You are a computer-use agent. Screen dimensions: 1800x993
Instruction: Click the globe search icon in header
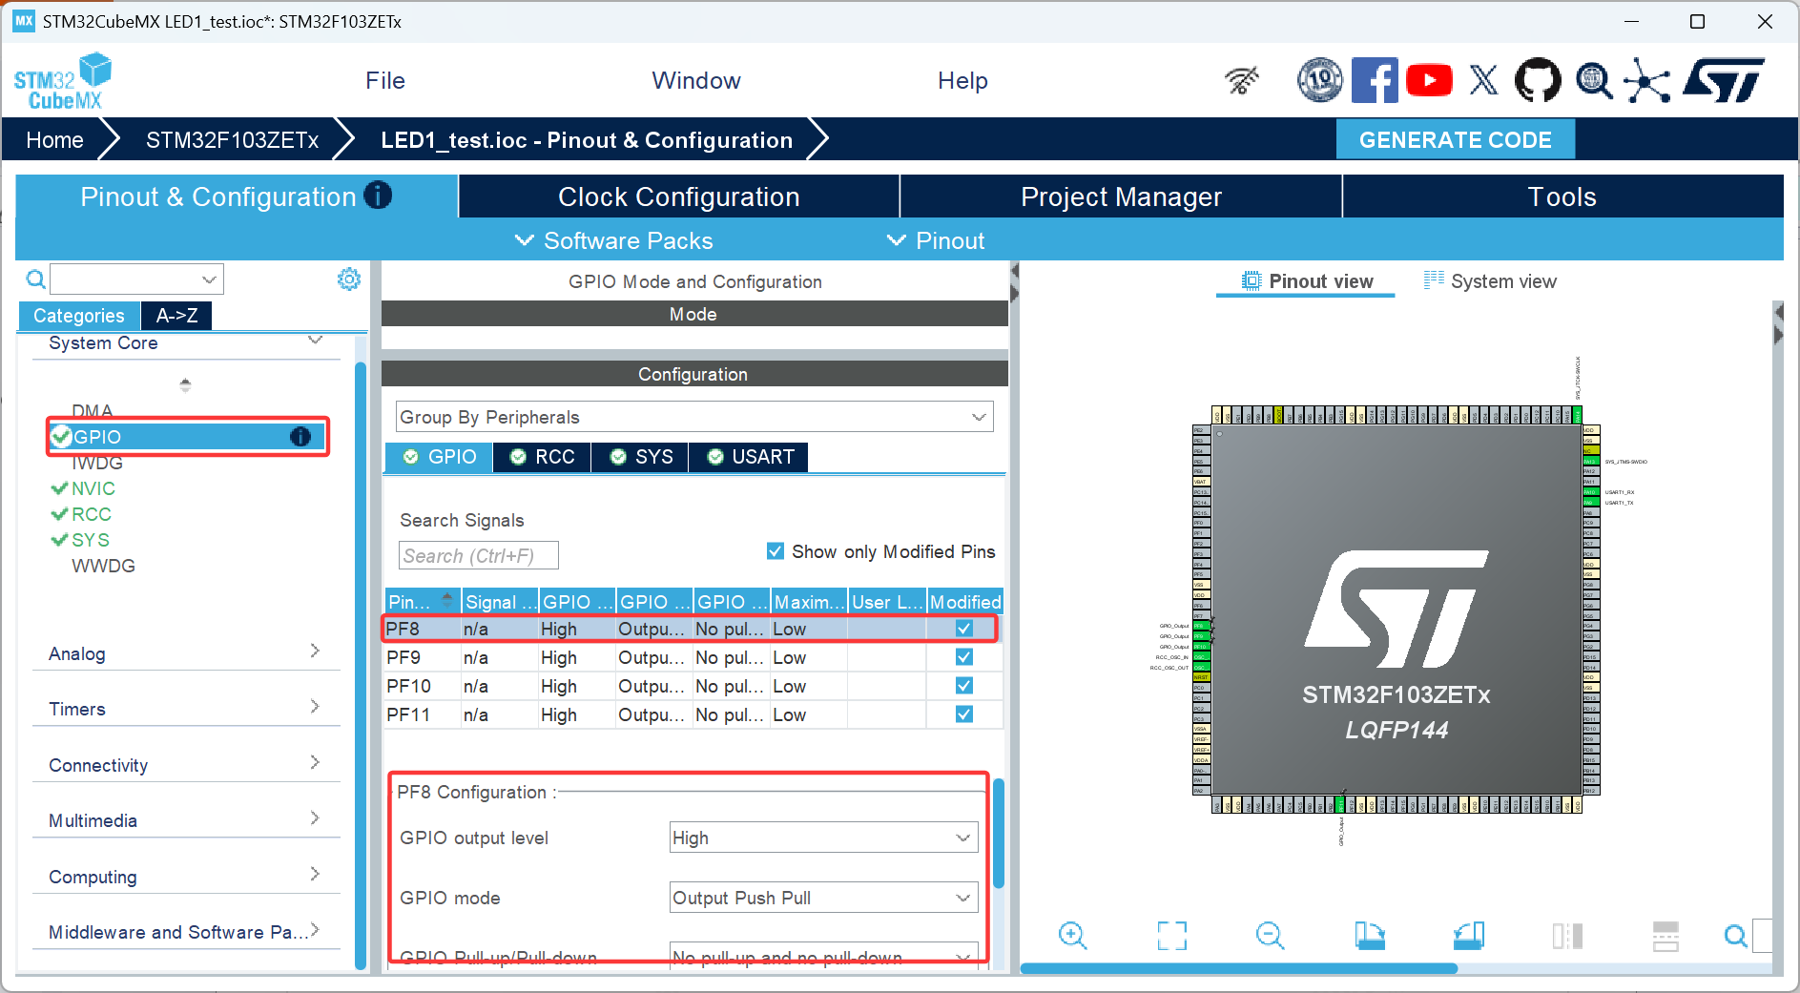click(x=1593, y=81)
